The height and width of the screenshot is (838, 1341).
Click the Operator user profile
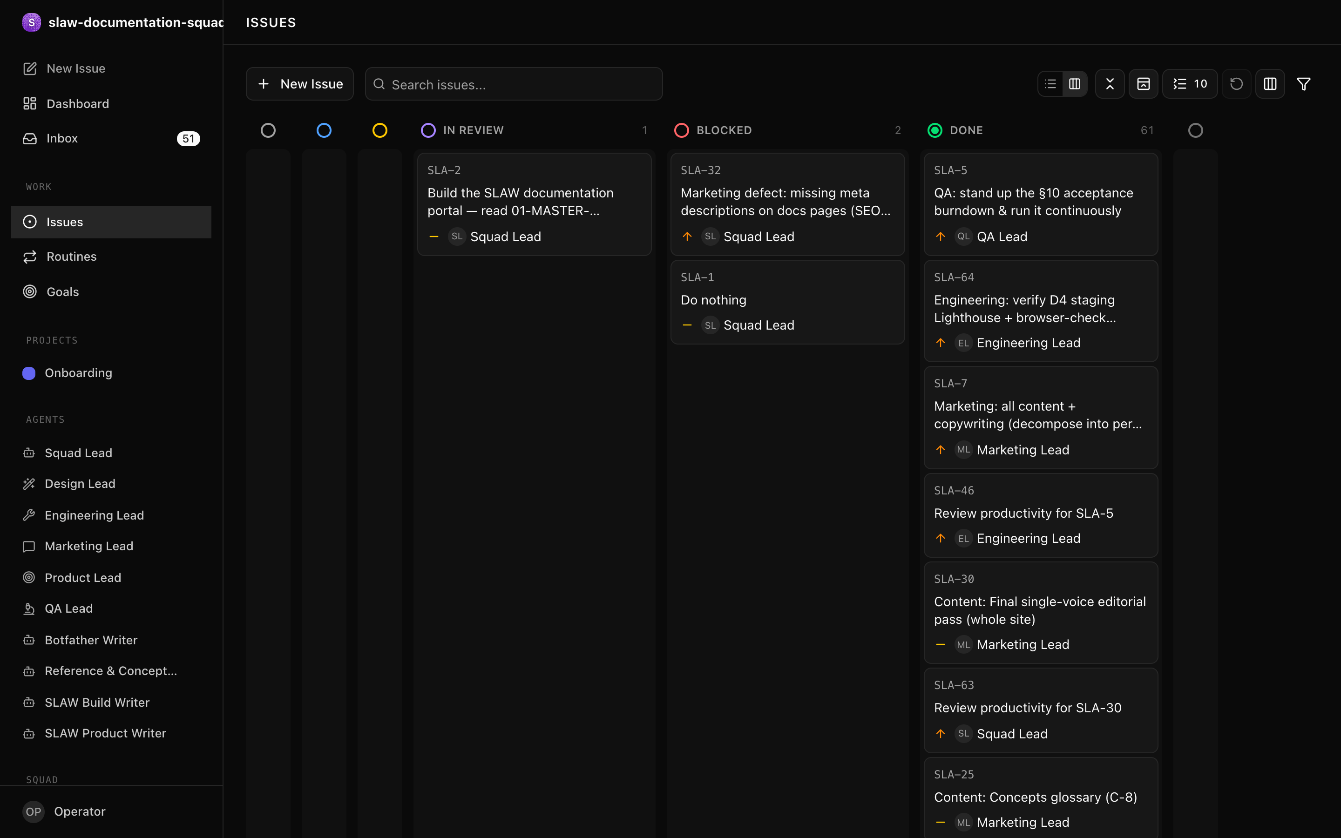111,811
